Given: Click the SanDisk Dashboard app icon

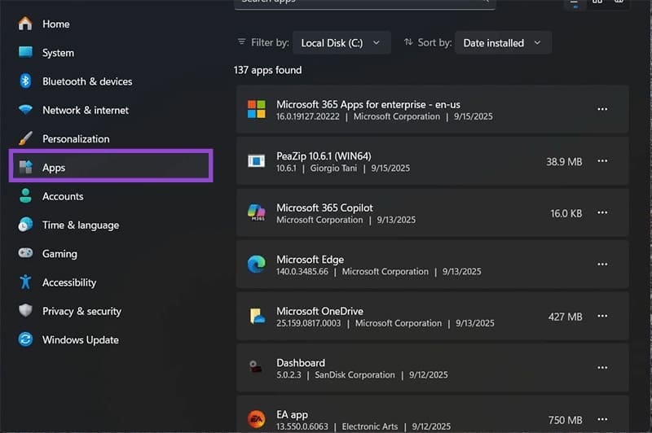Looking at the screenshot, I should [255, 366].
